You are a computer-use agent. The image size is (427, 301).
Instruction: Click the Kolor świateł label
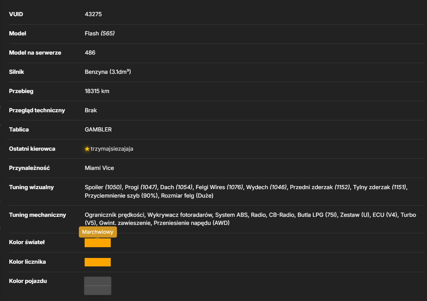pyautogui.click(x=26, y=242)
